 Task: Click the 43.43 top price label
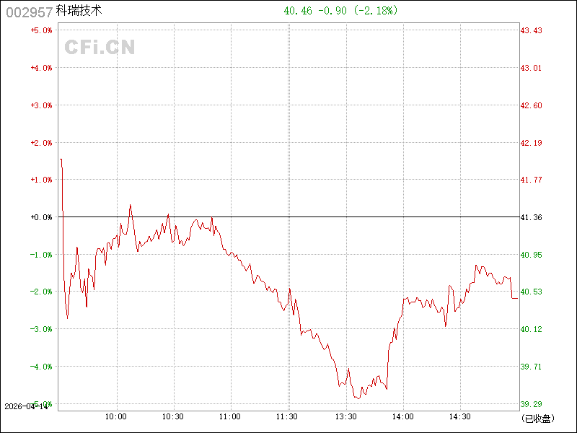point(532,30)
